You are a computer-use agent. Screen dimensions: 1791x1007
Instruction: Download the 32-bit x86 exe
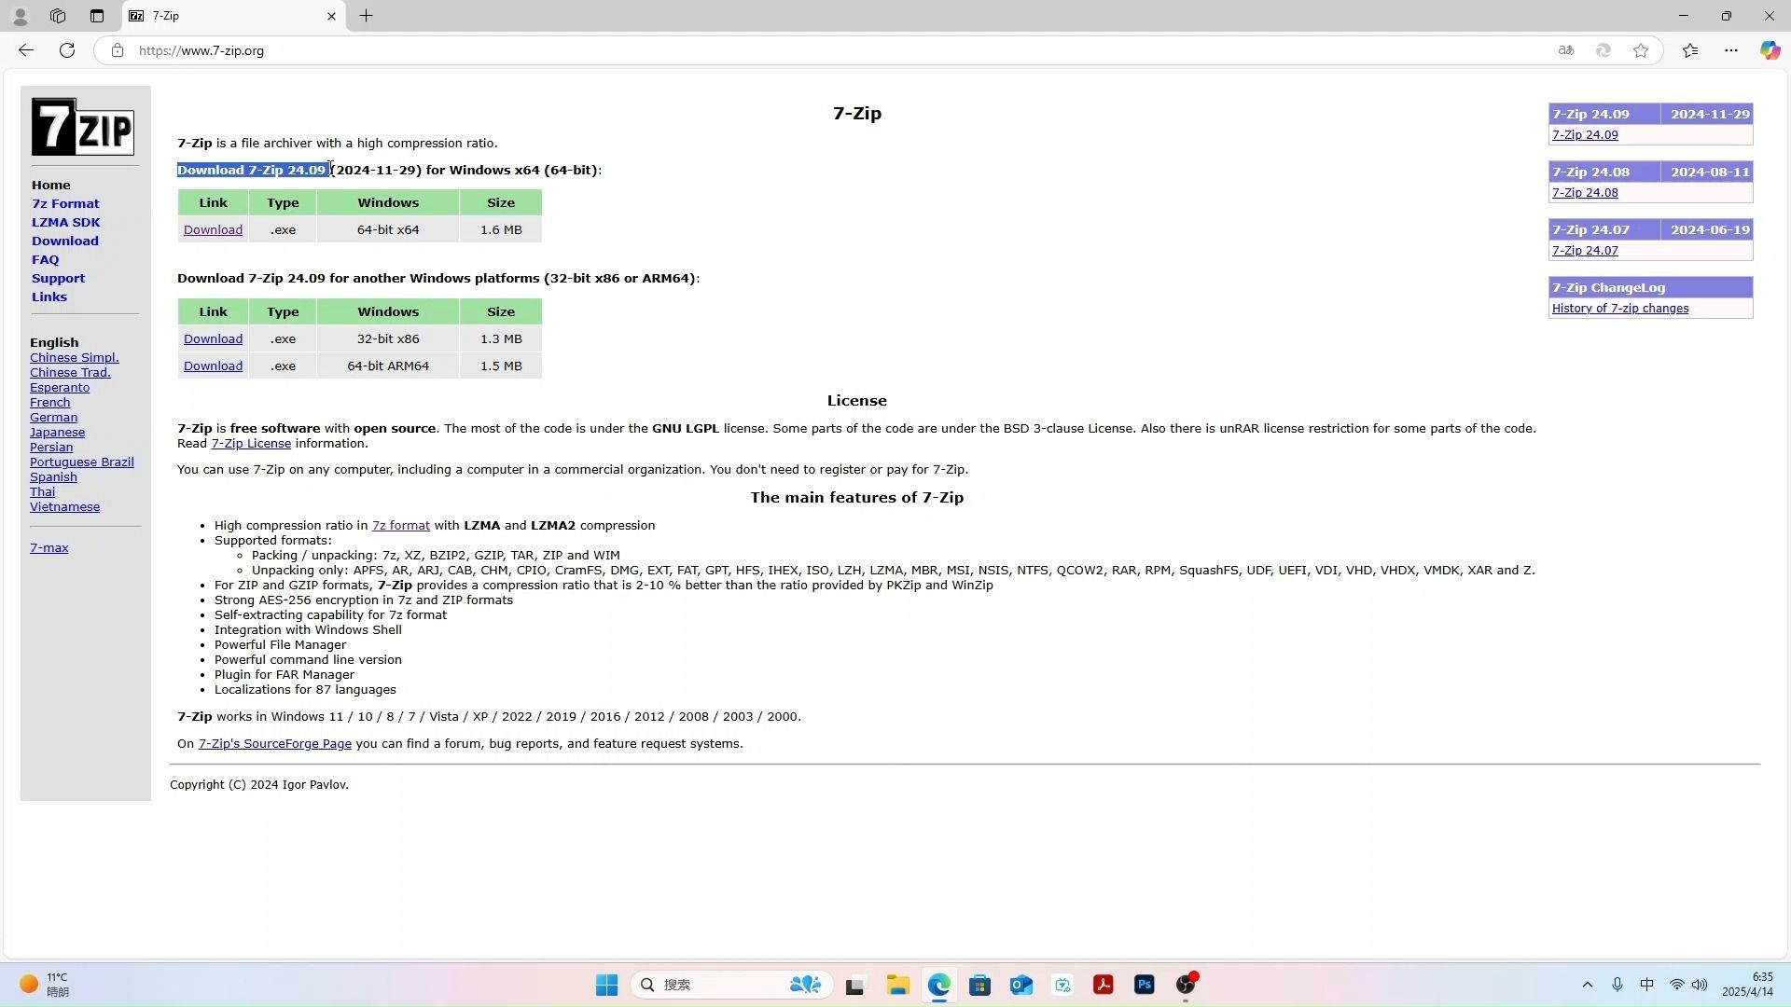(213, 338)
